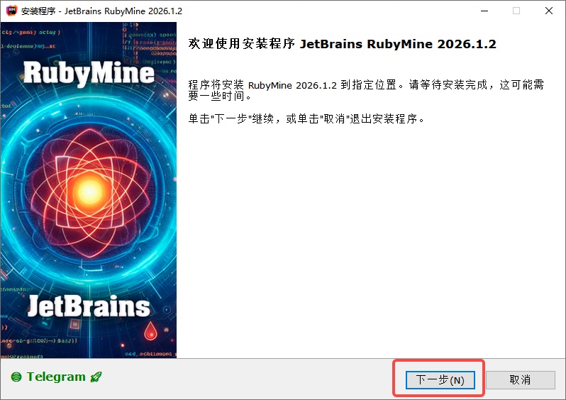Viewport: 566px width, 400px height.
Task: Click the heading 欢迎使用安装程序 JetBrains RubyMine 2026.1.2
Action: pyautogui.click(x=342, y=44)
